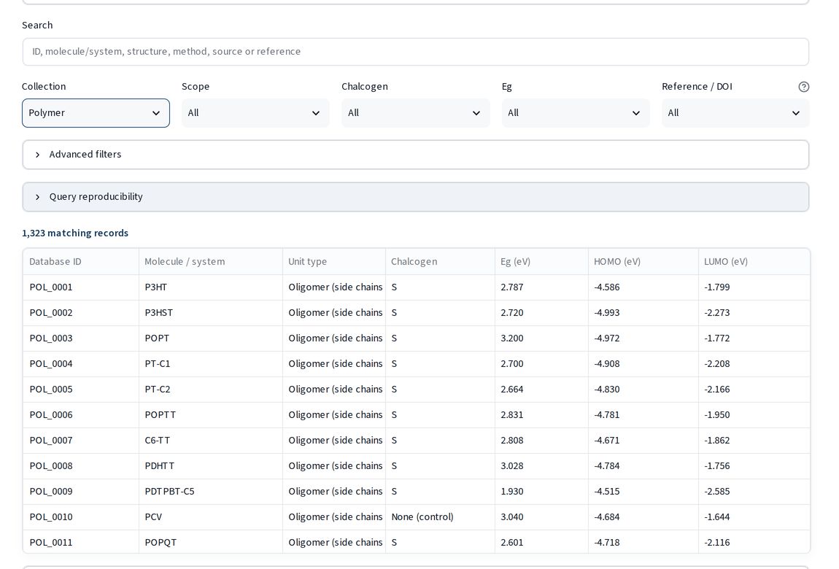The image size is (839, 569).
Task: Select the POL_0005 database ID cell
Action: (81, 390)
